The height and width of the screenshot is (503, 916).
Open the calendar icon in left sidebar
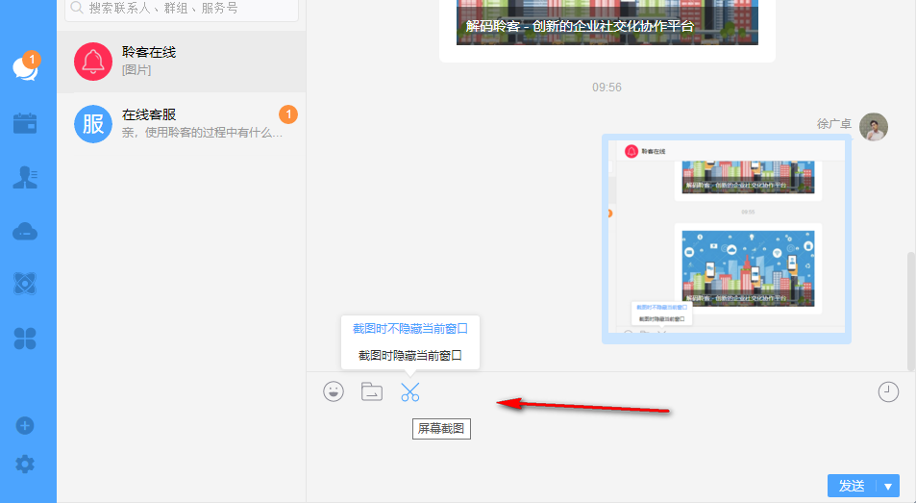click(25, 123)
